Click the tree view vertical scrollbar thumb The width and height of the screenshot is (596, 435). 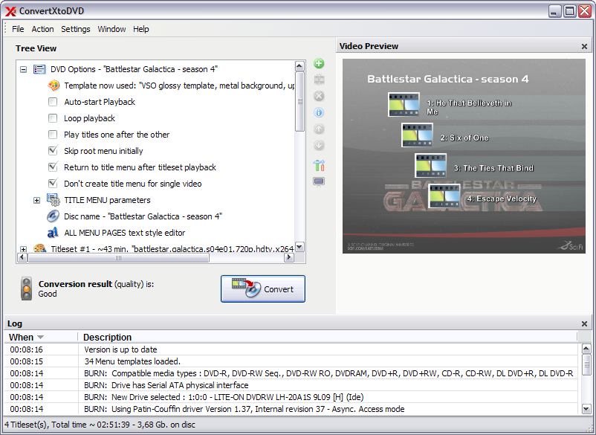click(299, 102)
